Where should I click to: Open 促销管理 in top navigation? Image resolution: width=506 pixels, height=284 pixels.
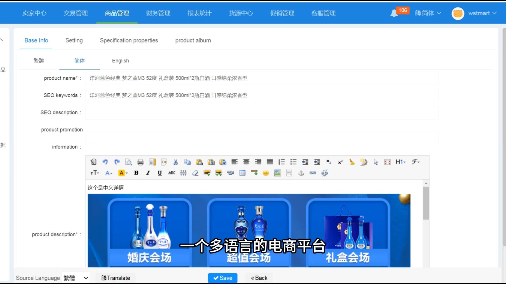click(282, 13)
